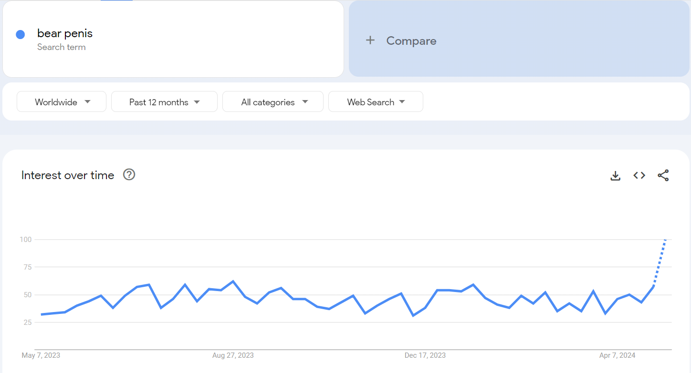This screenshot has width=691, height=373.
Task: Open the Worldwide region dropdown
Action: click(62, 102)
